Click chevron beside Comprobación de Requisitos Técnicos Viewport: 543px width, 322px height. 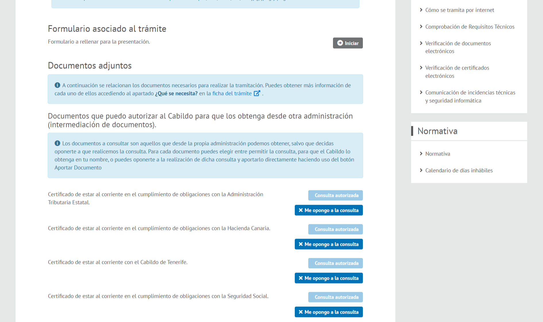[421, 26]
